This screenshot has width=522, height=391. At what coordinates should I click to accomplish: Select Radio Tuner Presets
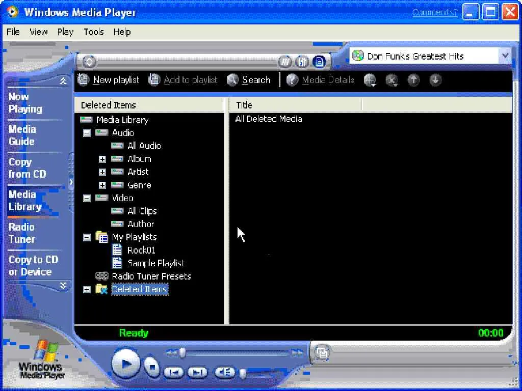pos(151,276)
